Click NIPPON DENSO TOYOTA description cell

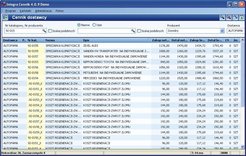(x=116, y=62)
